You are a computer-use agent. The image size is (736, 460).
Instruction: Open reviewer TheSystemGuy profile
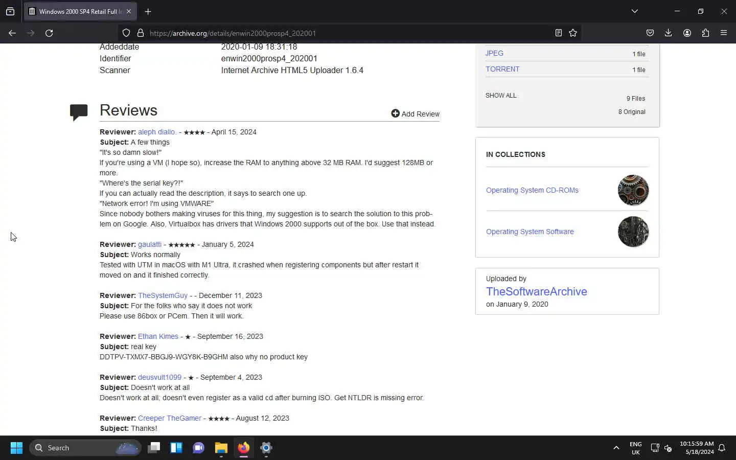click(163, 295)
